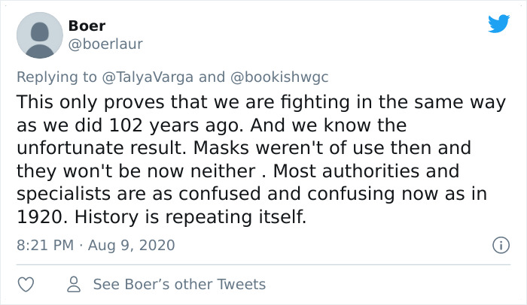This screenshot has height=305, width=527.
Task: Click the Twitter bird logo
Action: click(498, 24)
